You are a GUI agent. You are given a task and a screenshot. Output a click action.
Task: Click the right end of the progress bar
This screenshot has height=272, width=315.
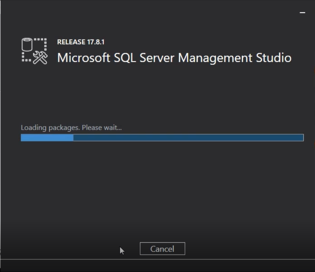coord(302,138)
